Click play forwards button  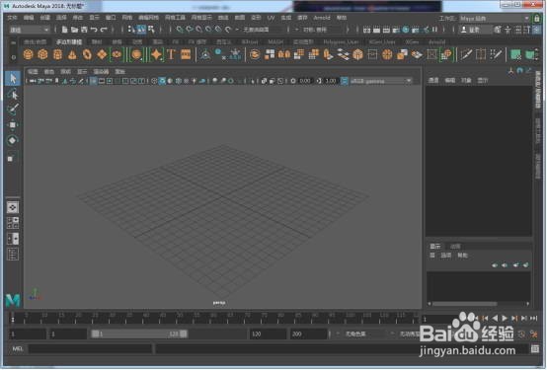click(505, 318)
